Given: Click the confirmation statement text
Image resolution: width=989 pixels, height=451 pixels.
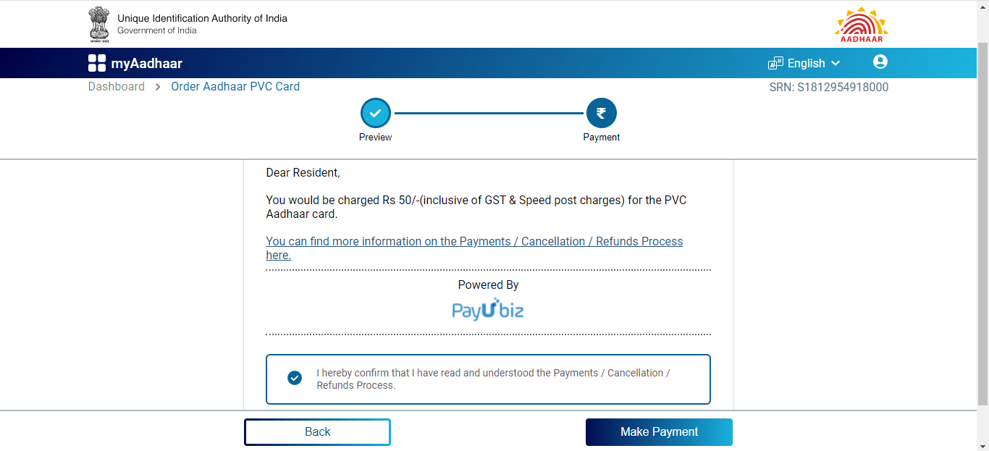Looking at the screenshot, I should pyautogui.click(x=493, y=379).
